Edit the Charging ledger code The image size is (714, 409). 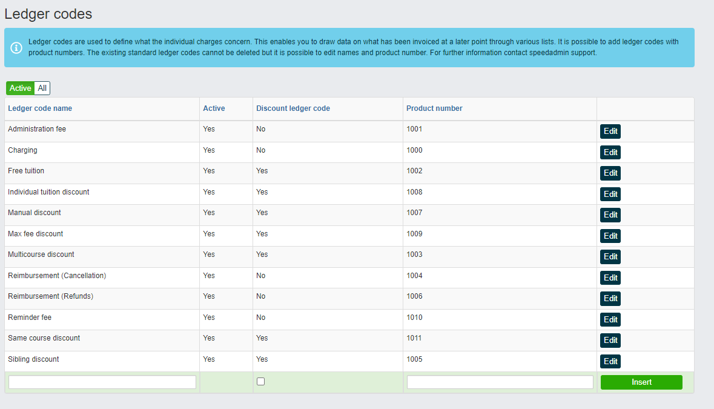coord(610,152)
